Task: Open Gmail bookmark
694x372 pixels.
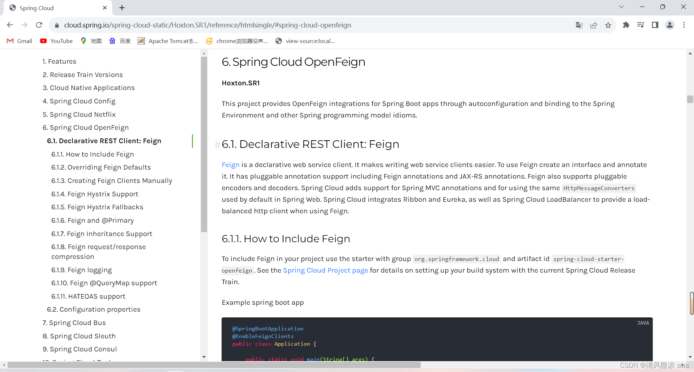Action: tap(20, 41)
